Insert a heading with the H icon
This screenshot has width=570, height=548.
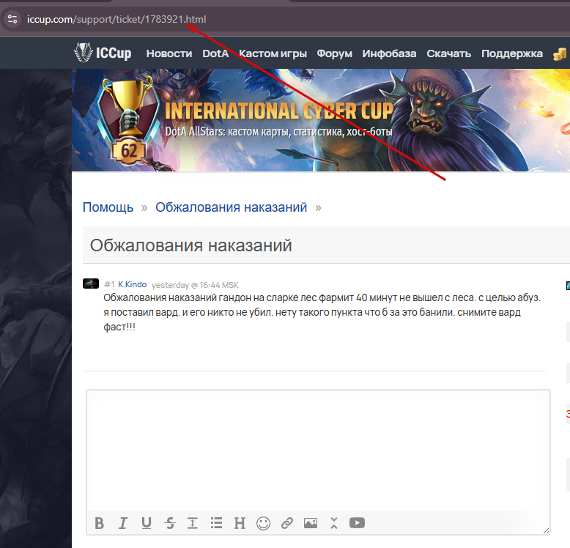pyautogui.click(x=240, y=523)
